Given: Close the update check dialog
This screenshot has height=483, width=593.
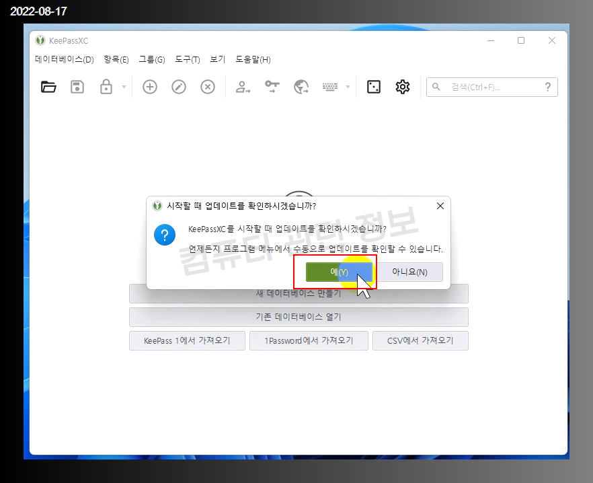Looking at the screenshot, I should click(x=440, y=206).
